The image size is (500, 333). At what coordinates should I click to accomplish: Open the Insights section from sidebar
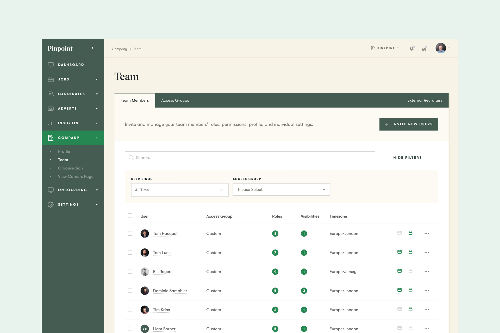point(68,123)
